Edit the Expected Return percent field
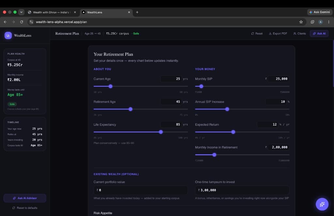The width and height of the screenshot is (334, 216). 268,124
